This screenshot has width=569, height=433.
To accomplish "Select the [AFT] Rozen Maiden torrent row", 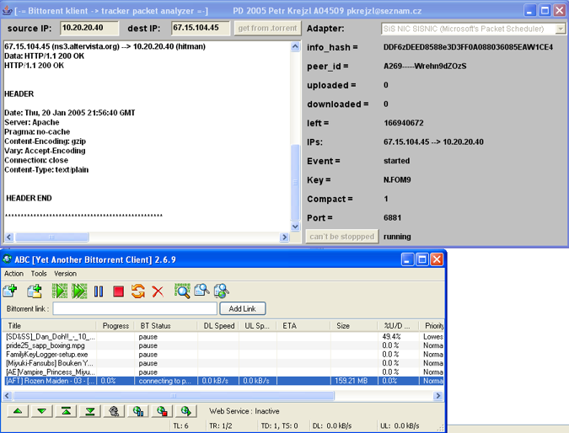I will click(x=223, y=381).
